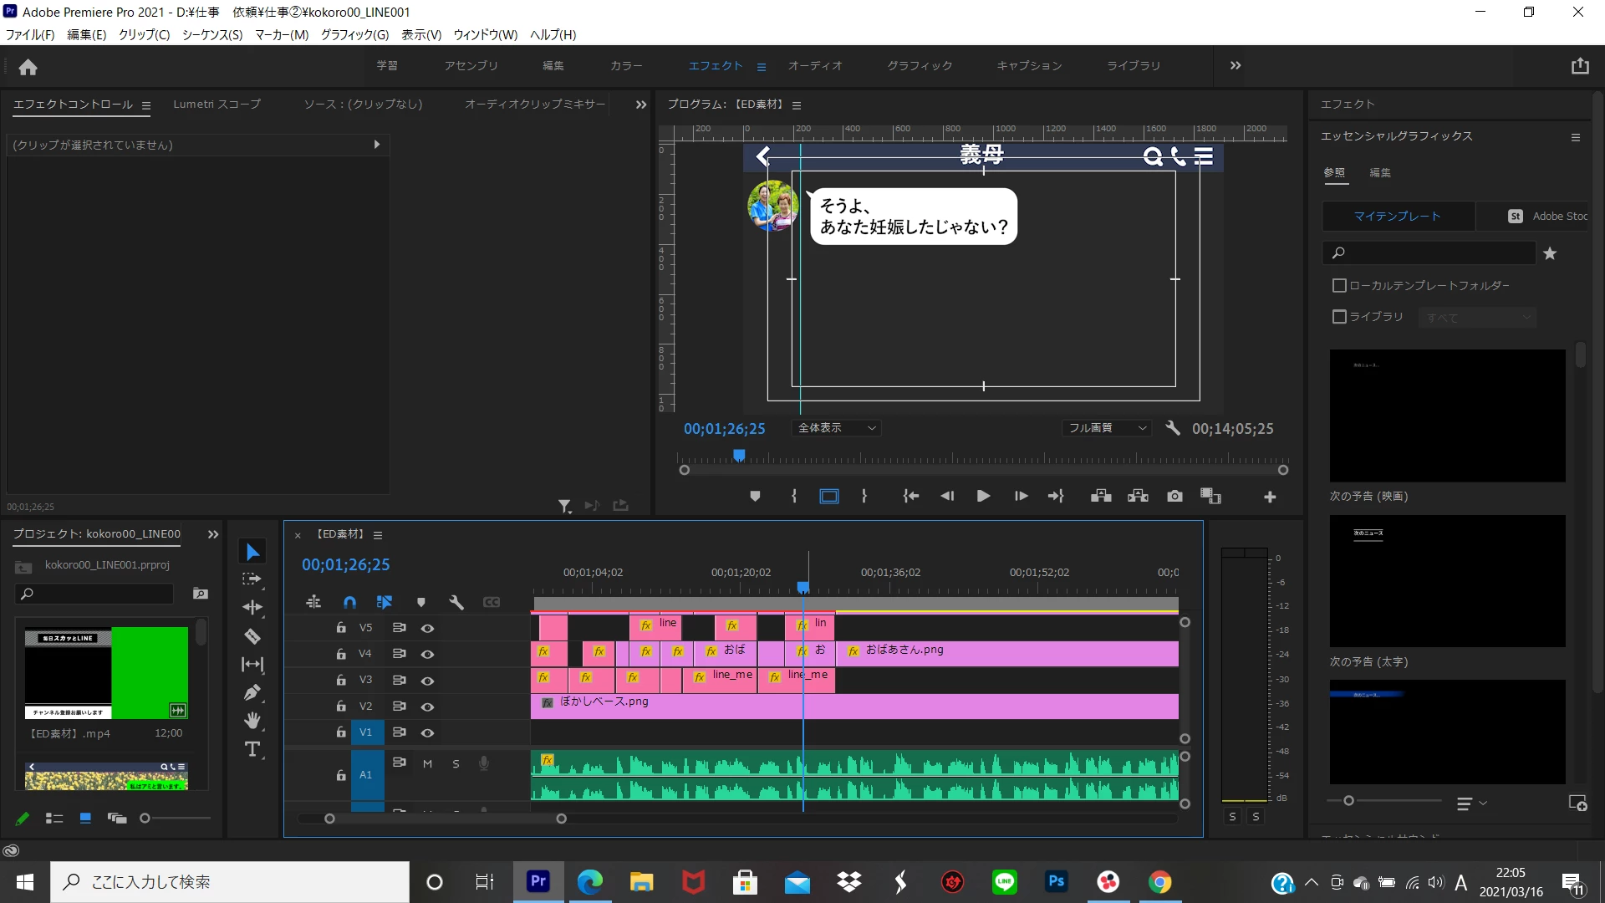1605x903 pixels.
Task: Select the Pen tool in the tools panel
Action: click(x=252, y=692)
